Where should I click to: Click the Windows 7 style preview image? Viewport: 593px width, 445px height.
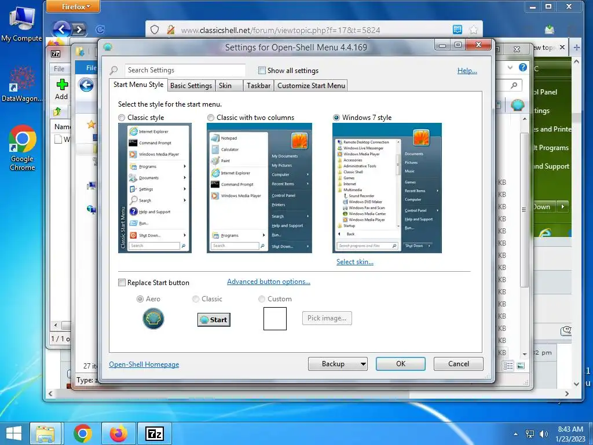click(x=387, y=188)
